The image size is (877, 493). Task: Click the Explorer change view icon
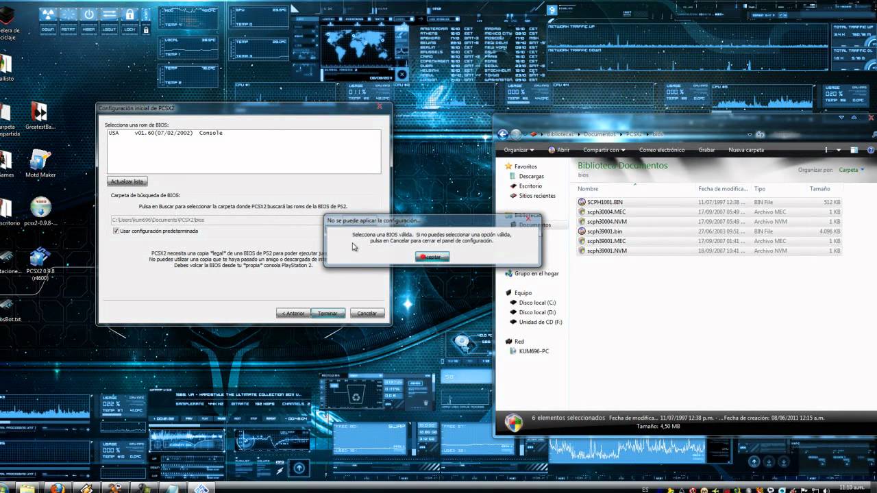coord(828,150)
